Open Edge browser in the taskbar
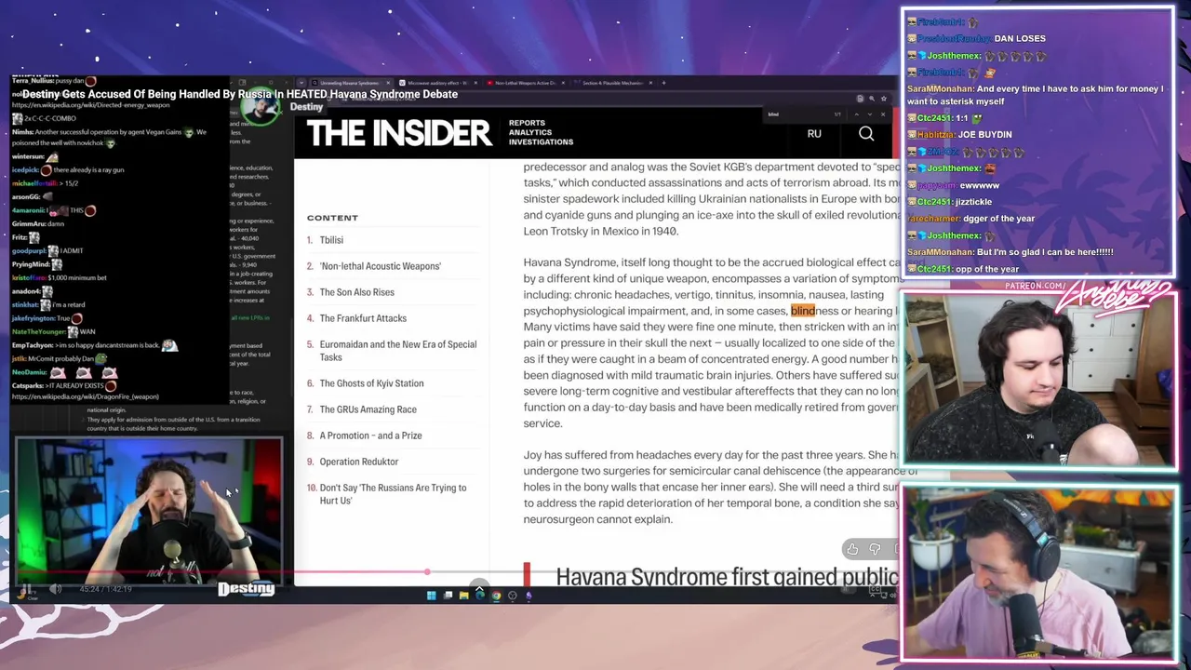This screenshot has height=670, width=1191. pyautogui.click(x=480, y=596)
